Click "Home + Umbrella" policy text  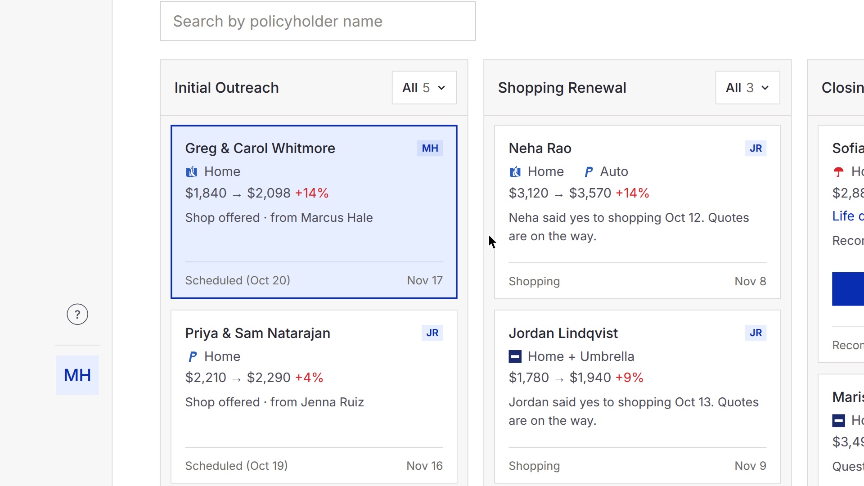tap(581, 356)
